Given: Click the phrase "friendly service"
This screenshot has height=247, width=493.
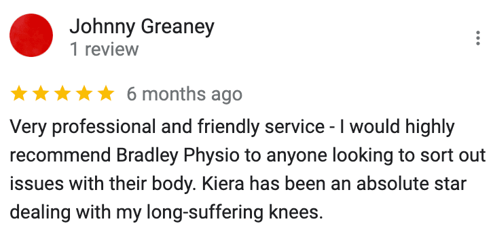Looking at the screenshot, I should 261,128.
